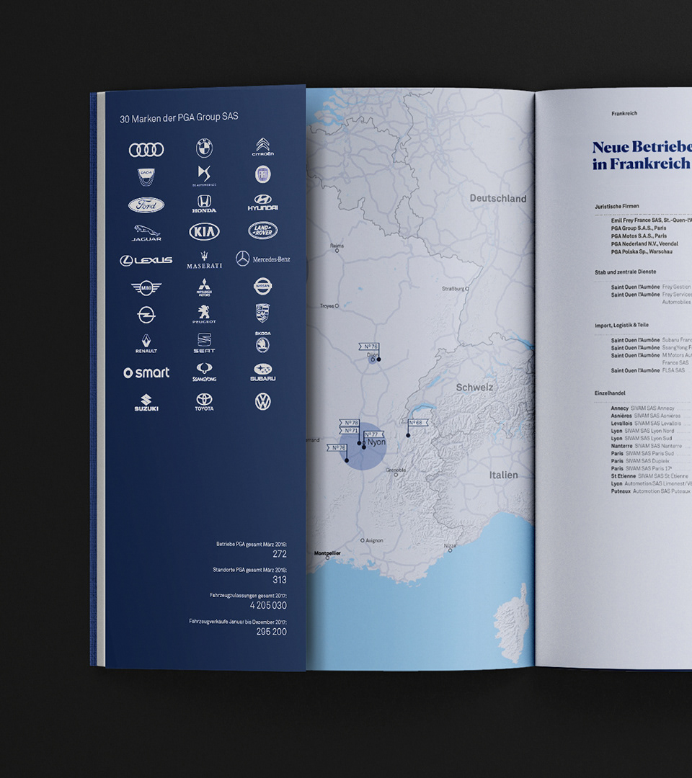Click the KIA oval logo
Viewport: 692px width, 778px height.
pyautogui.click(x=204, y=231)
